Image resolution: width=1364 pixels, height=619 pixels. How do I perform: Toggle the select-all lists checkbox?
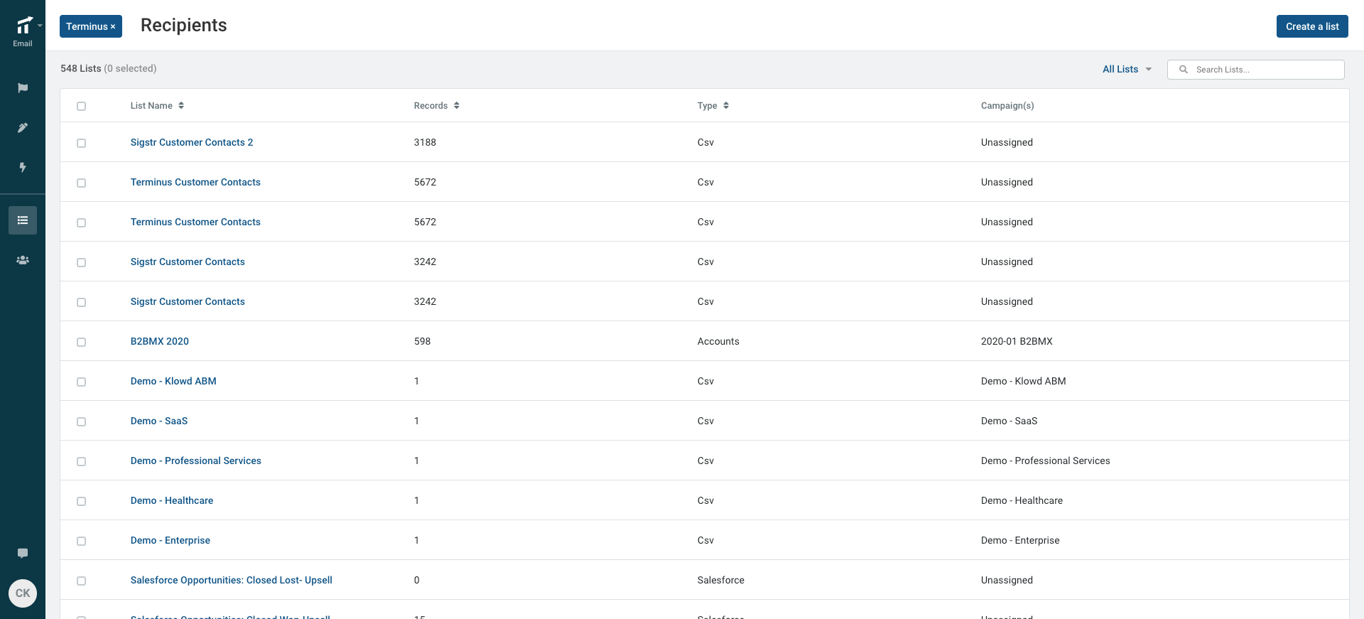tap(82, 106)
